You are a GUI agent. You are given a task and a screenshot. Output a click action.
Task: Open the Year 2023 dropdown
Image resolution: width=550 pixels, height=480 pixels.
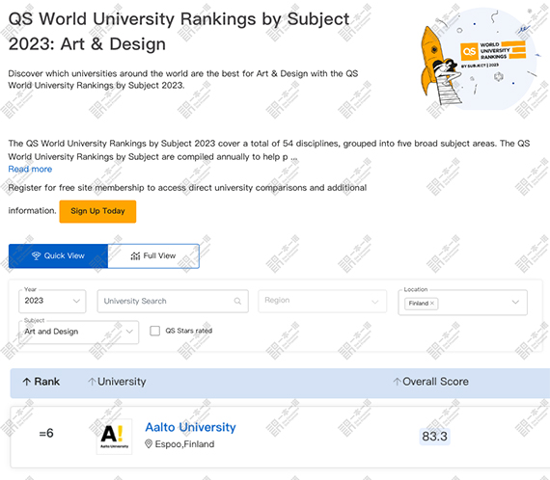tap(52, 301)
